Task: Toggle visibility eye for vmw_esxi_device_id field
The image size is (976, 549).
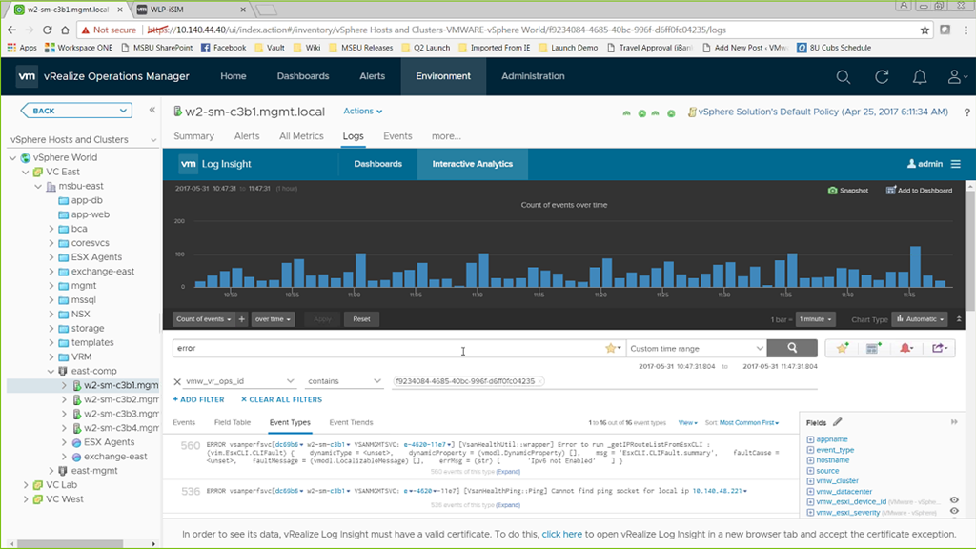Action: (x=954, y=500)
